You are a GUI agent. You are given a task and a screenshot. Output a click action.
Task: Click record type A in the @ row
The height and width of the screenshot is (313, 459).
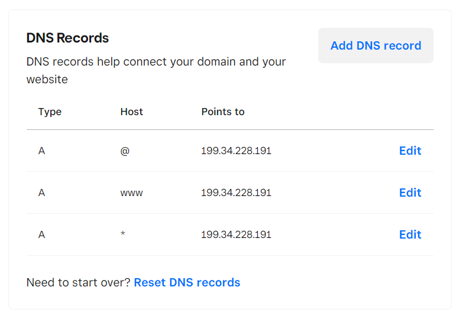coord(42,151)
